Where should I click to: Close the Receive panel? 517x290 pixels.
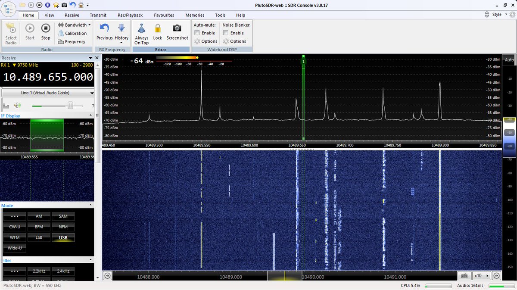point(97,58)
